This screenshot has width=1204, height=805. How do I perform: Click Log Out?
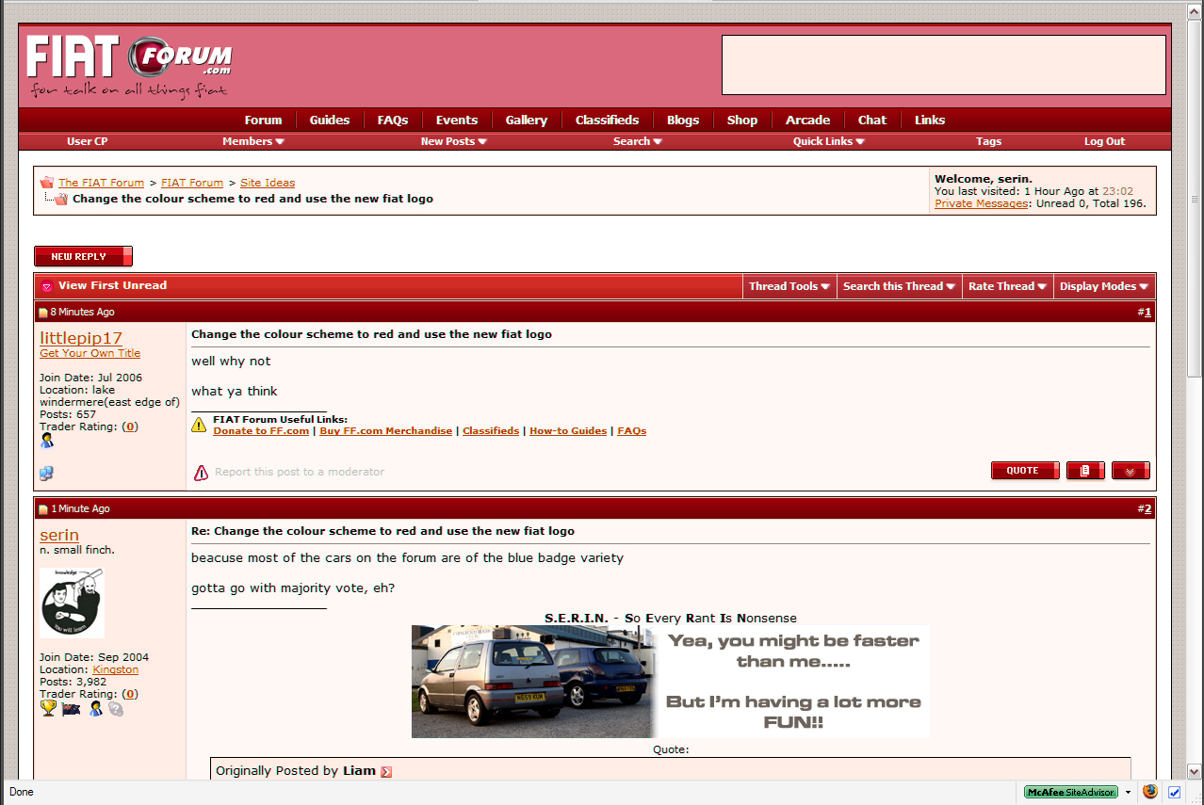coord(1104,141)
